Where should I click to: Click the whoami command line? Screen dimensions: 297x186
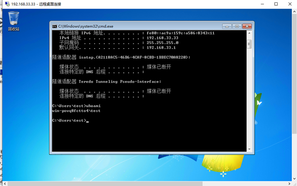tap(76, 106)
